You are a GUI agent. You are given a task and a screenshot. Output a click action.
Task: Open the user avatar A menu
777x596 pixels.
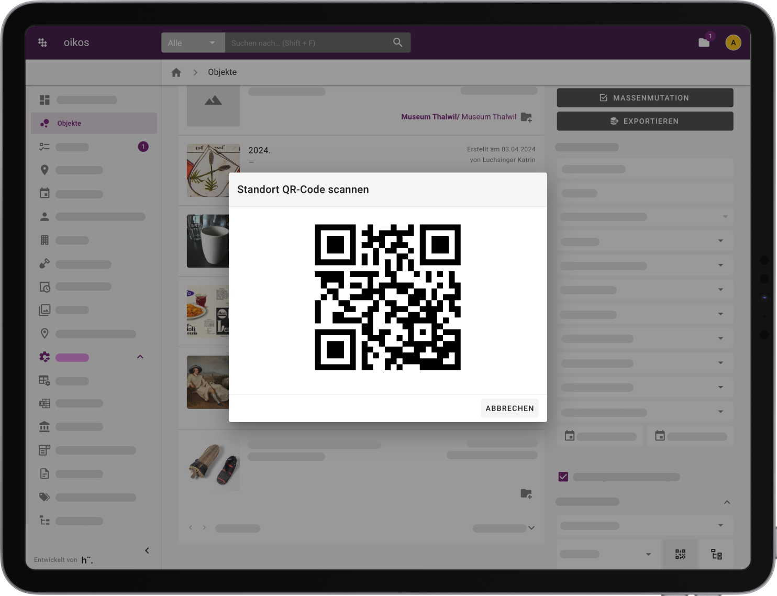(733, 42)
